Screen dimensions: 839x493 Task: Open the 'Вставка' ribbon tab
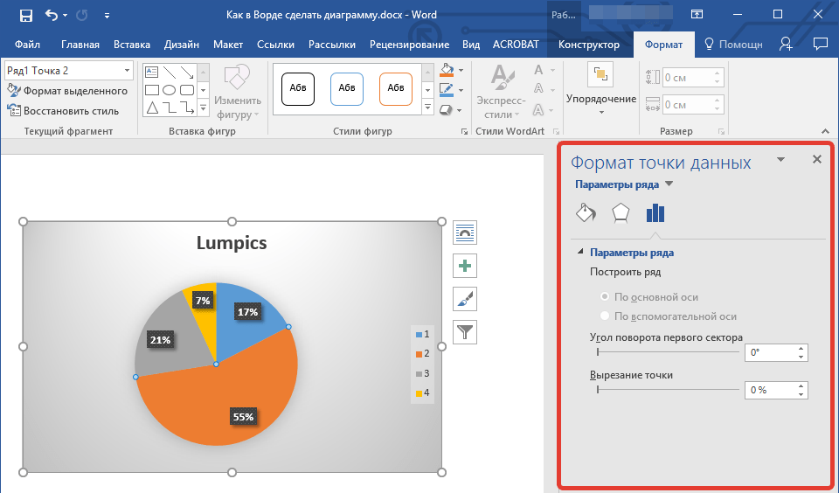pos(132,45)
